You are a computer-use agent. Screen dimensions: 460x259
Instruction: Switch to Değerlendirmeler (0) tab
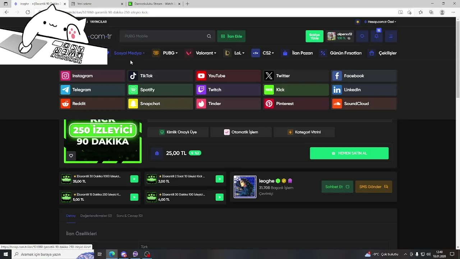coord(96,216)
